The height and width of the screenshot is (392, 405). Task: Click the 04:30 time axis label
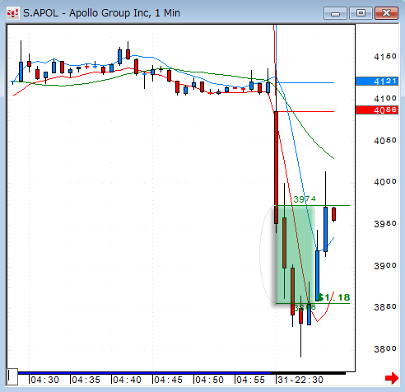[x=44, y=380]
